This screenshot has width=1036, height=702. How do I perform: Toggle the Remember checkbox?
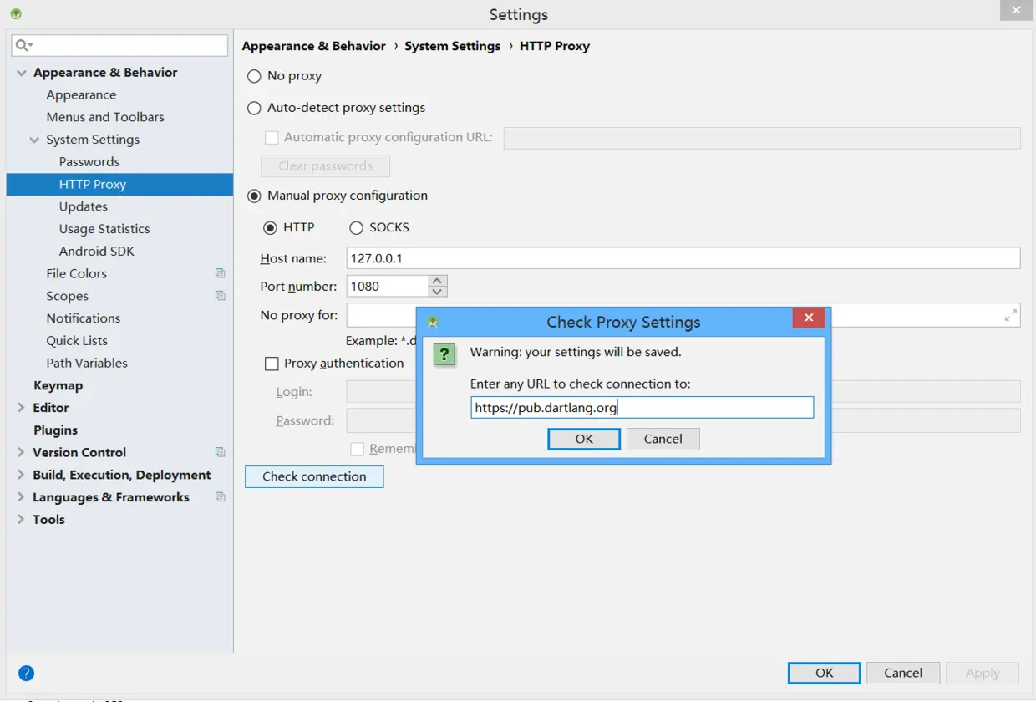pos(358,449)
